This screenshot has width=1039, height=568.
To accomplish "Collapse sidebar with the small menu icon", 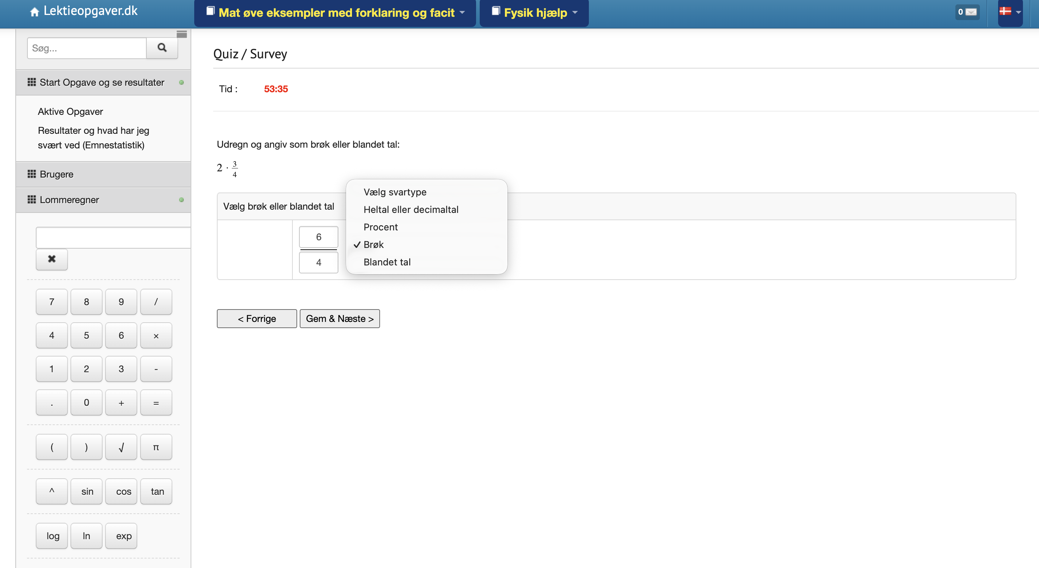I will tap(181, 34).
